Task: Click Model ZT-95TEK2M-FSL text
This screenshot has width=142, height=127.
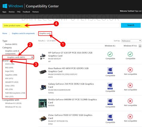Action: tap(58, 121)
